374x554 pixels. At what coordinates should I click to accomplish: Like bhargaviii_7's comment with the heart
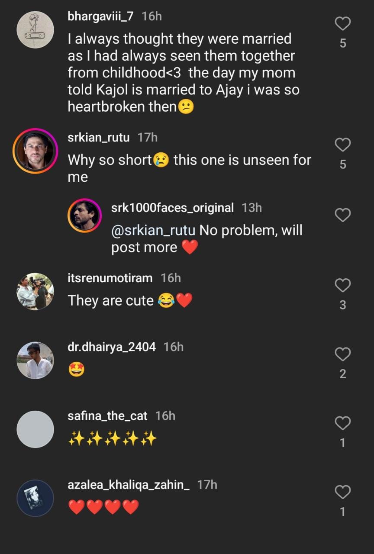point(342,24)
